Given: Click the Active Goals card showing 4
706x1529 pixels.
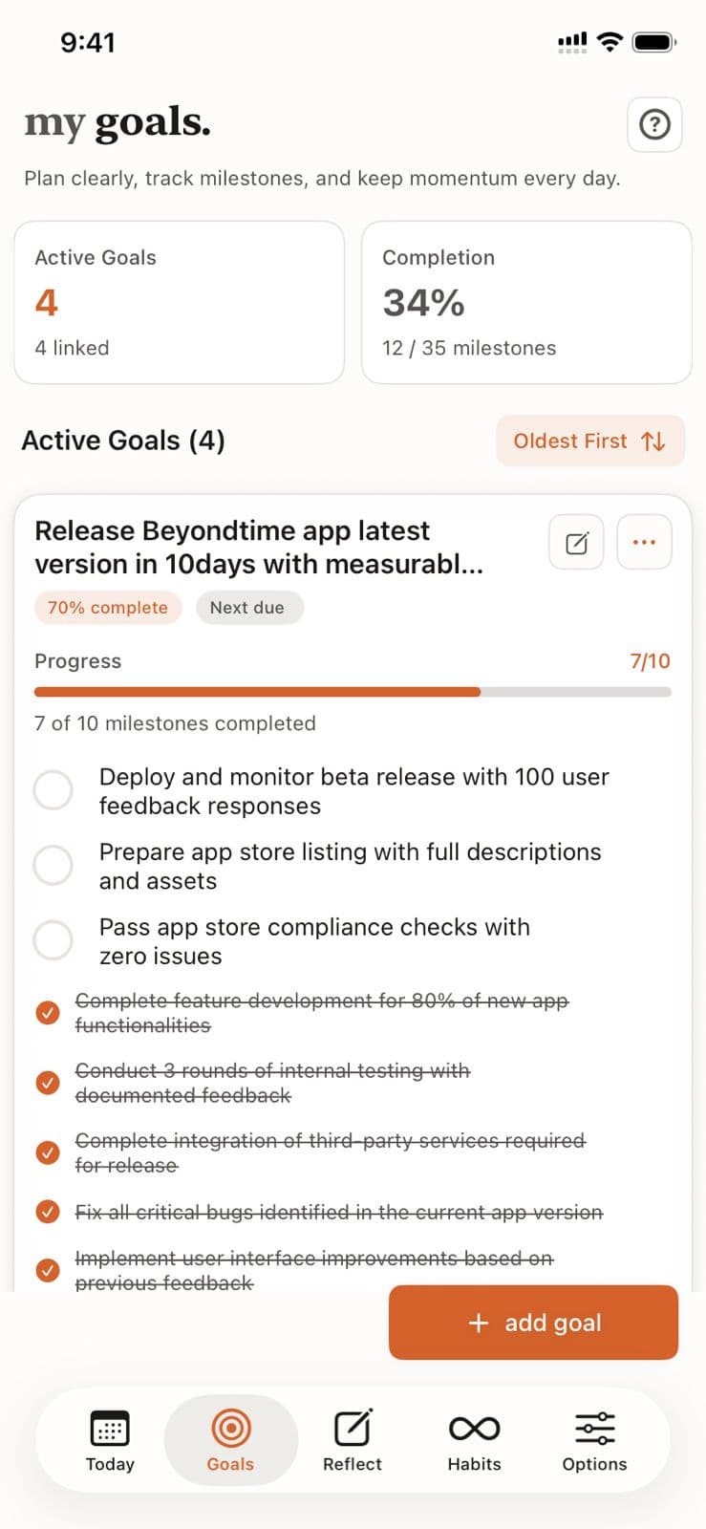Looking at the screenshot, I should (x=179, y=302).
